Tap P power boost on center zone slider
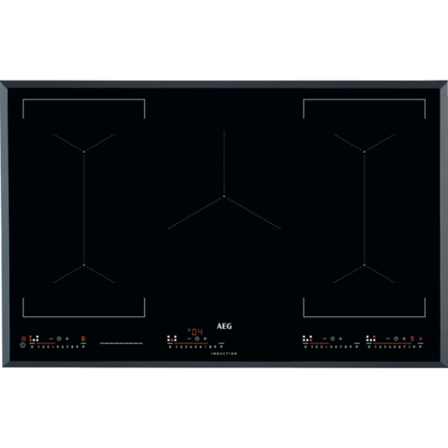The width and height of the screenshot is (448, 448). (x=221, y=347)
